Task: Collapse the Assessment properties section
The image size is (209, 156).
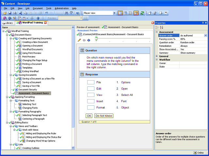Action: (157, 32)
